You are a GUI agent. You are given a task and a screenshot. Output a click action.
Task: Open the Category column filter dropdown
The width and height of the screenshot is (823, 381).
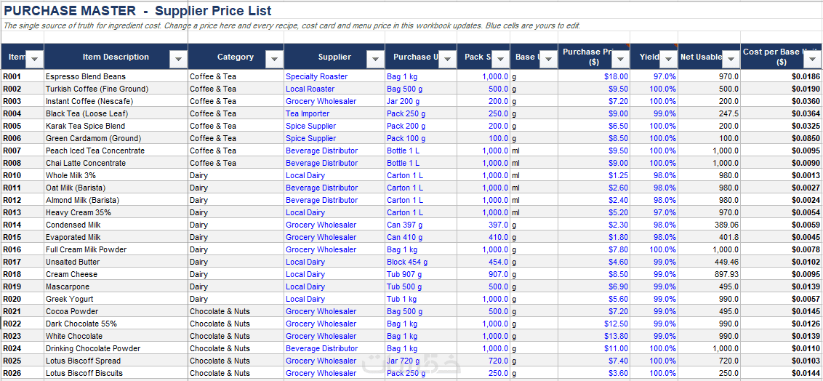pyautogui.click(x=275, y=60)
